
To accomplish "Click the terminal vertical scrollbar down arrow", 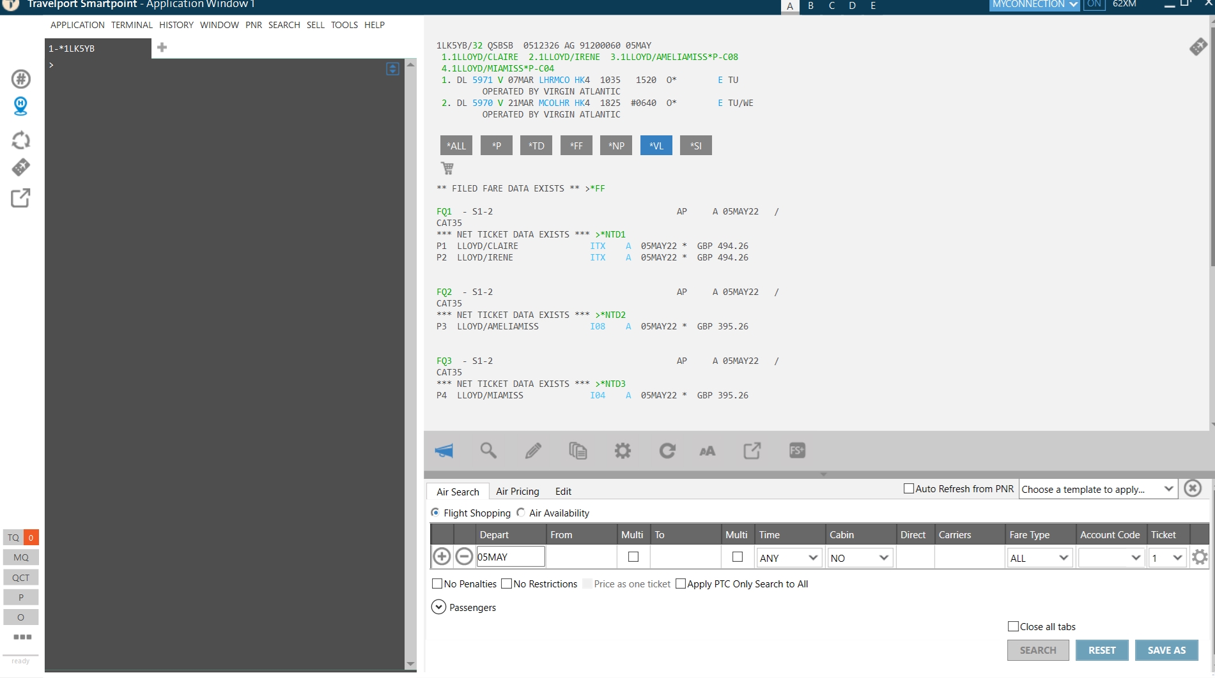I will (410, 664).
